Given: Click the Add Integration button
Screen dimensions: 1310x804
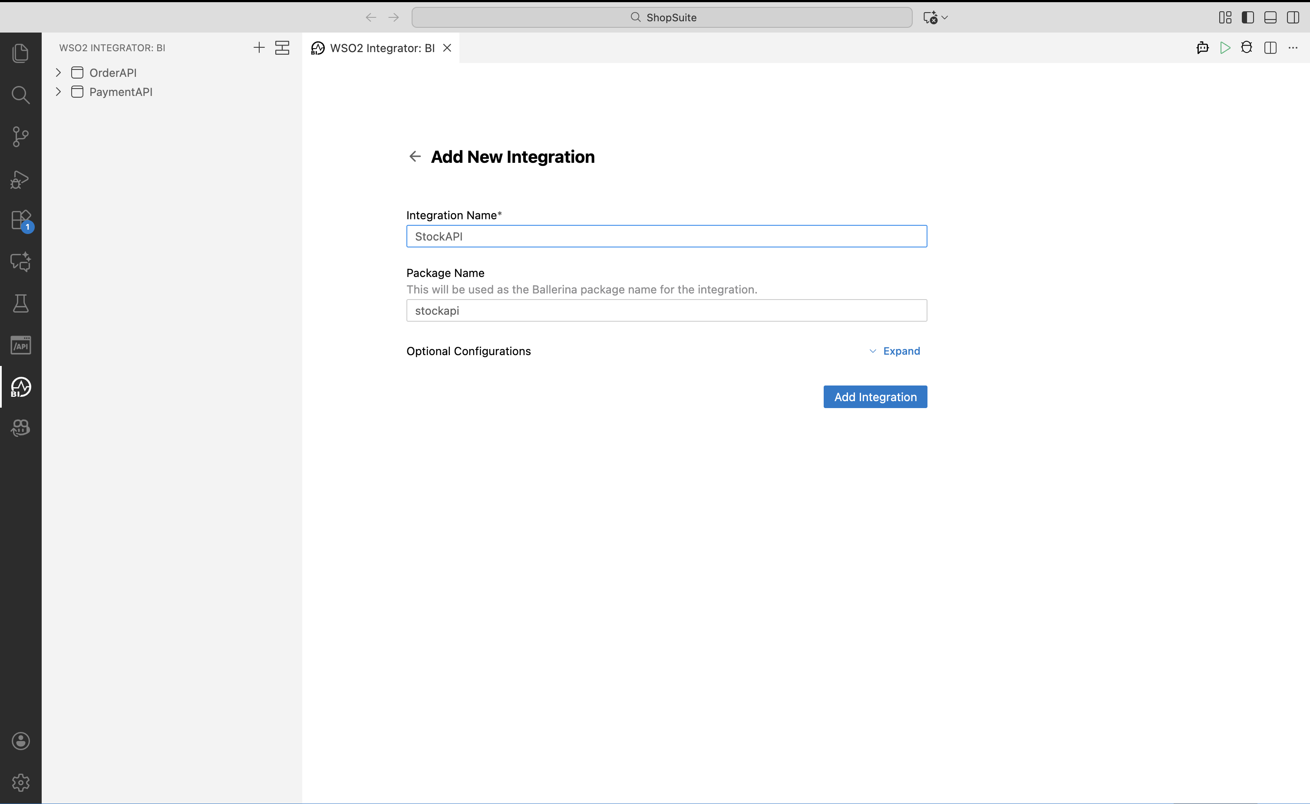Looking at the screenshot, I should 874,397.
